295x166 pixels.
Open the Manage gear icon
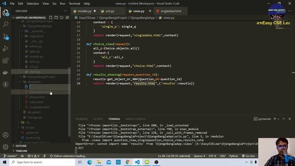tap(6, 147)
